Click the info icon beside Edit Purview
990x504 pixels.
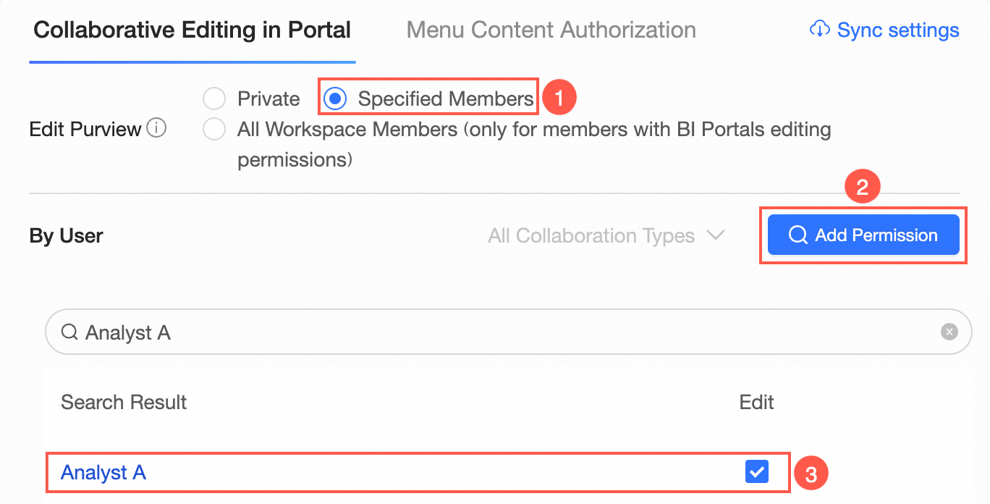pyautogui.click(x=156, y=129)
